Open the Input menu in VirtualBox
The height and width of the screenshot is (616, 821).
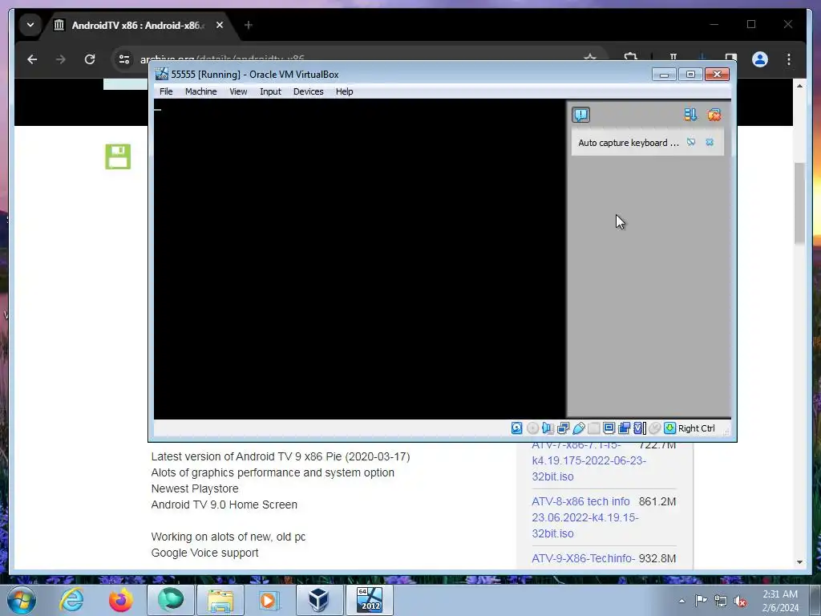(271, 91)
